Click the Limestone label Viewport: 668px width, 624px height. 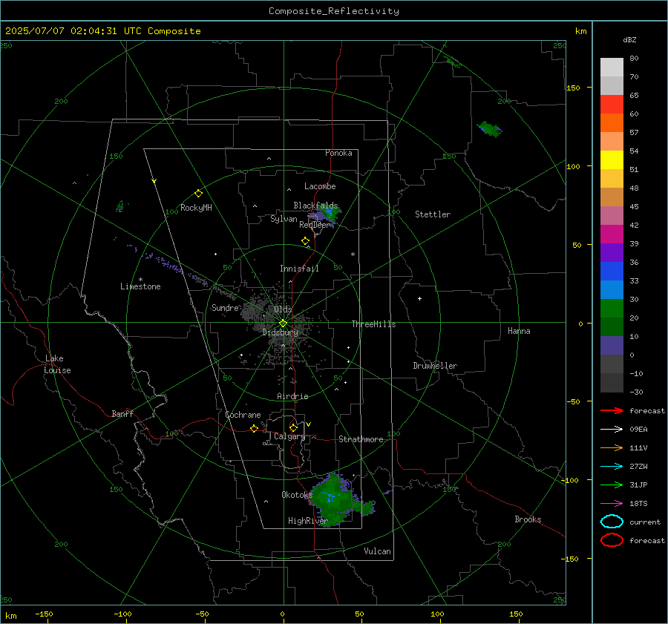pyautogui.click(x=140, y=286)
